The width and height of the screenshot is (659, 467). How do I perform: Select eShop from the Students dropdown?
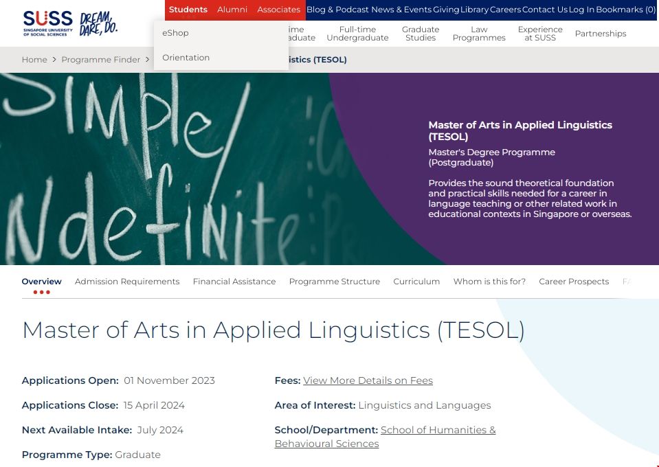tap(175, 33)
